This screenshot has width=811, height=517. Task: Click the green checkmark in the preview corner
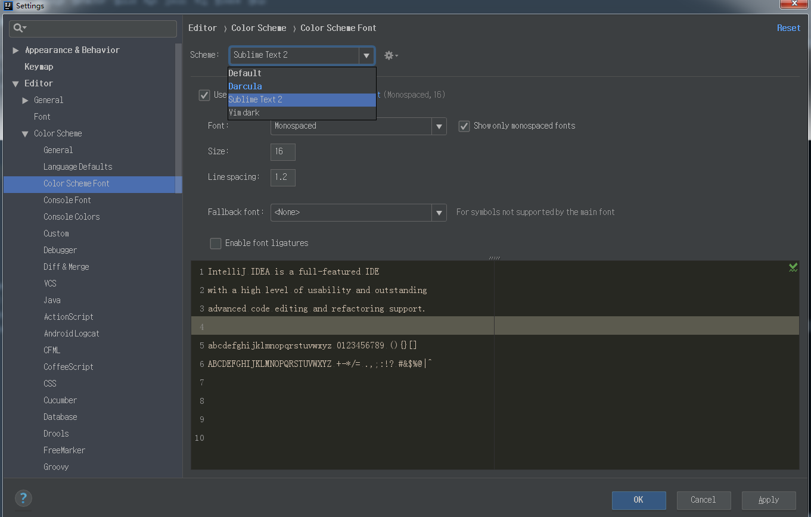tap(793, 267)
